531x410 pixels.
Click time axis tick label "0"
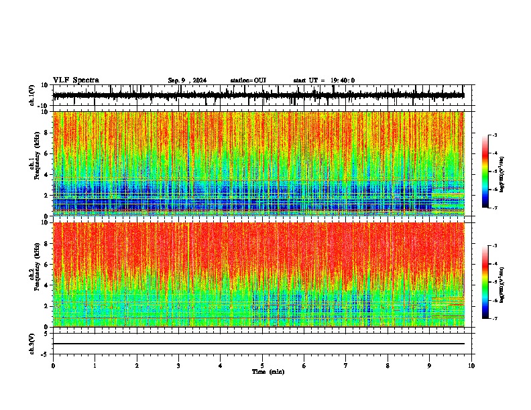click(53, 366)
